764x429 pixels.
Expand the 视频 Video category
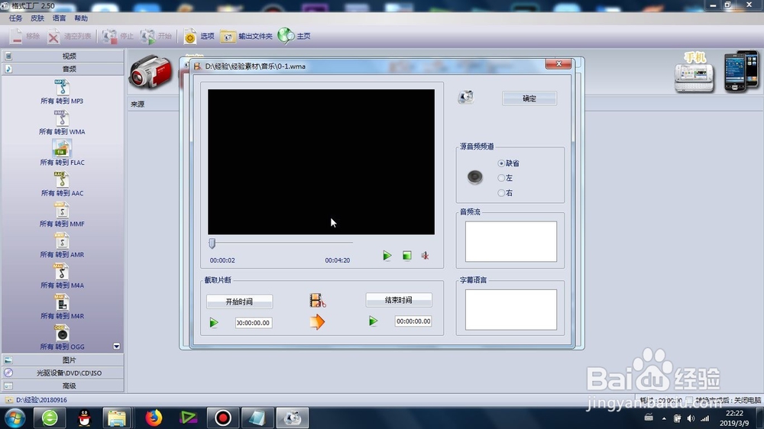coord(63,56)
